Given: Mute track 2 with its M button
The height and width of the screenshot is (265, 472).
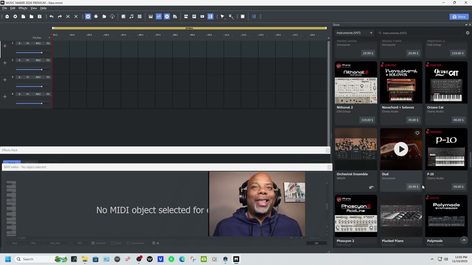Looking at the screenshot, I should click(27, 60).
